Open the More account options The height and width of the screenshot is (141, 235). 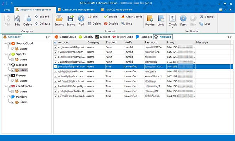pos(127,23)
